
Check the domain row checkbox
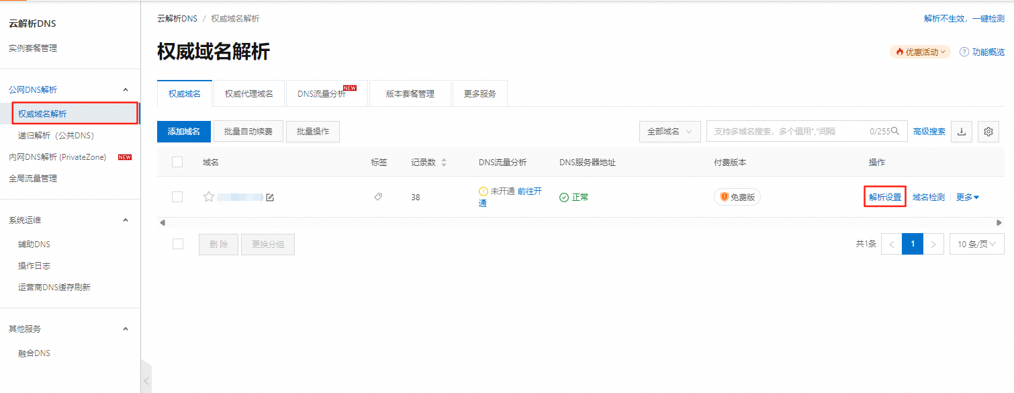[x=177, y=197]
